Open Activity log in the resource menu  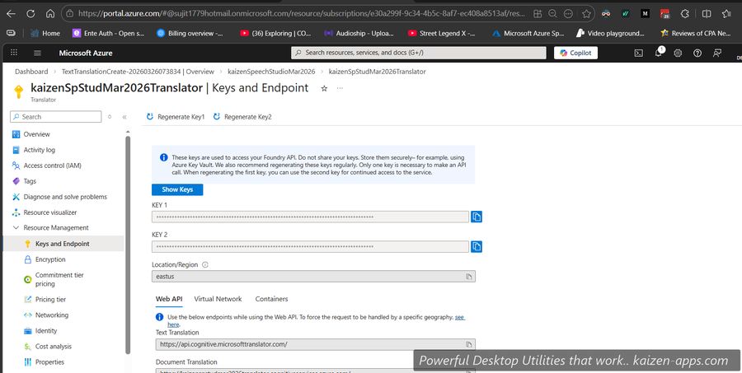coord(40,150)
